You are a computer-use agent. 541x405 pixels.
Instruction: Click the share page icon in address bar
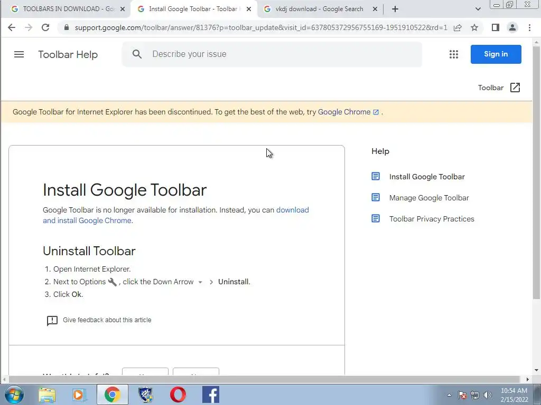(x=458, y=27)
